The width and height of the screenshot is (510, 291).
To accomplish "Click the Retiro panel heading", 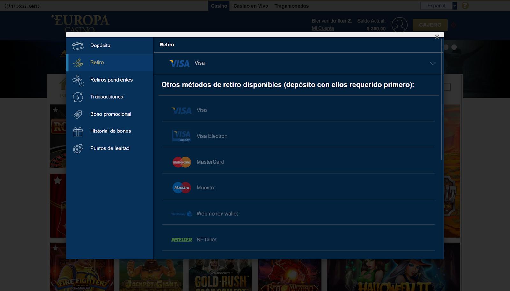I will (x=167, y=45).
